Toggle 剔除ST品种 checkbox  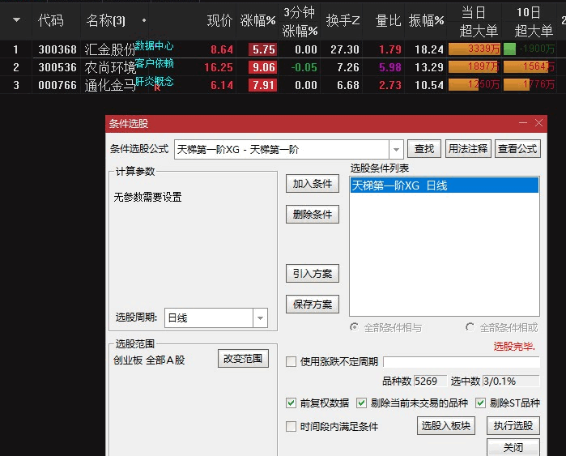tap(480, 403)
